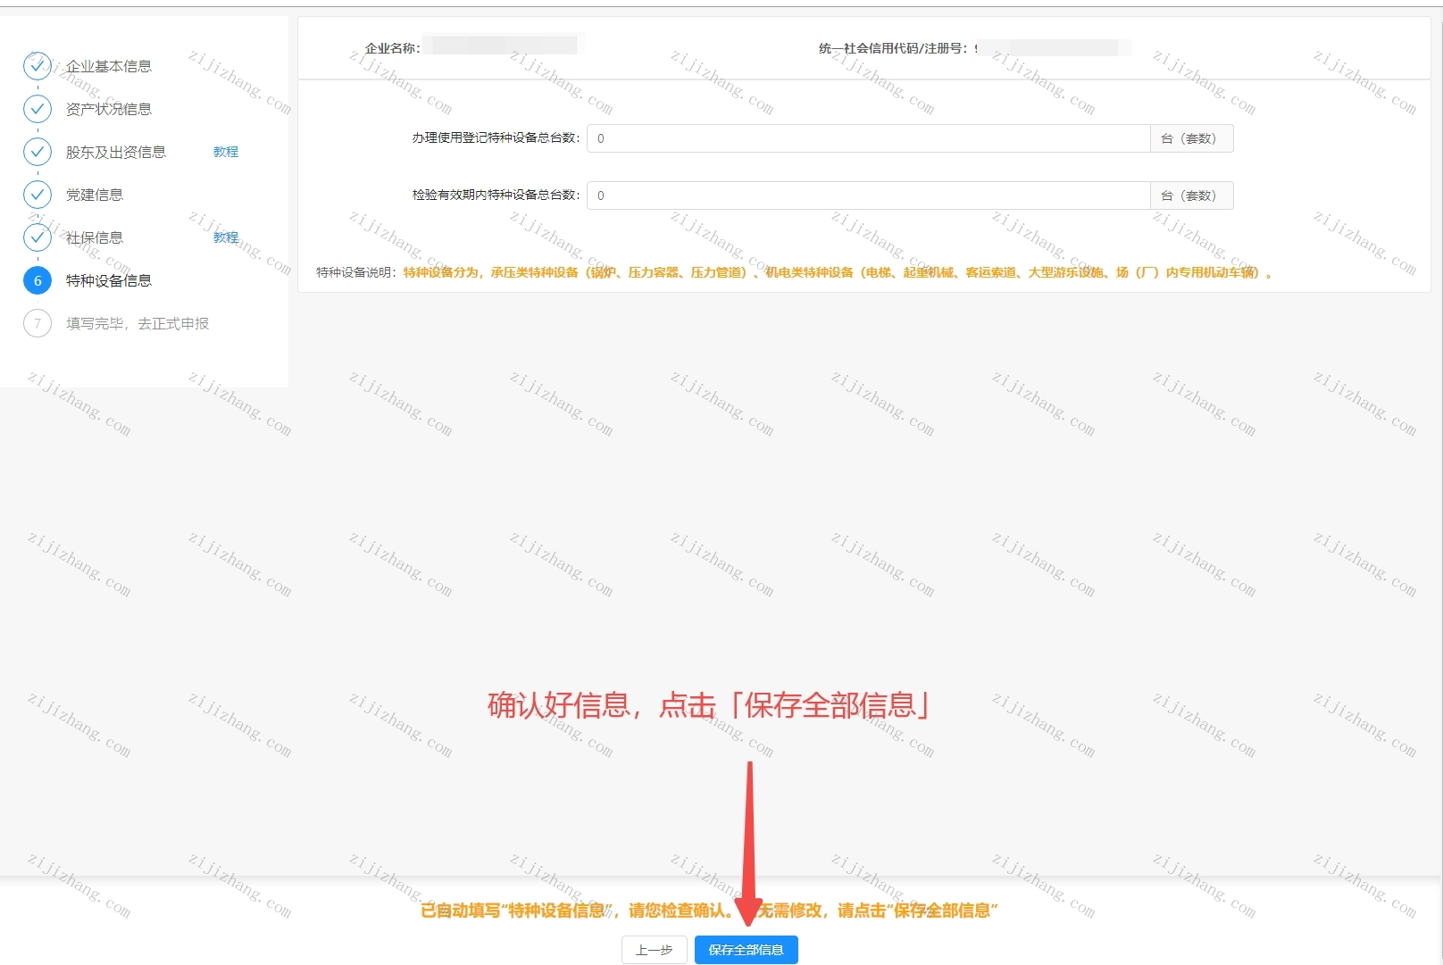
Task: Open the 教程 link next to 股东及出资信息
Action: coord(226,152)
